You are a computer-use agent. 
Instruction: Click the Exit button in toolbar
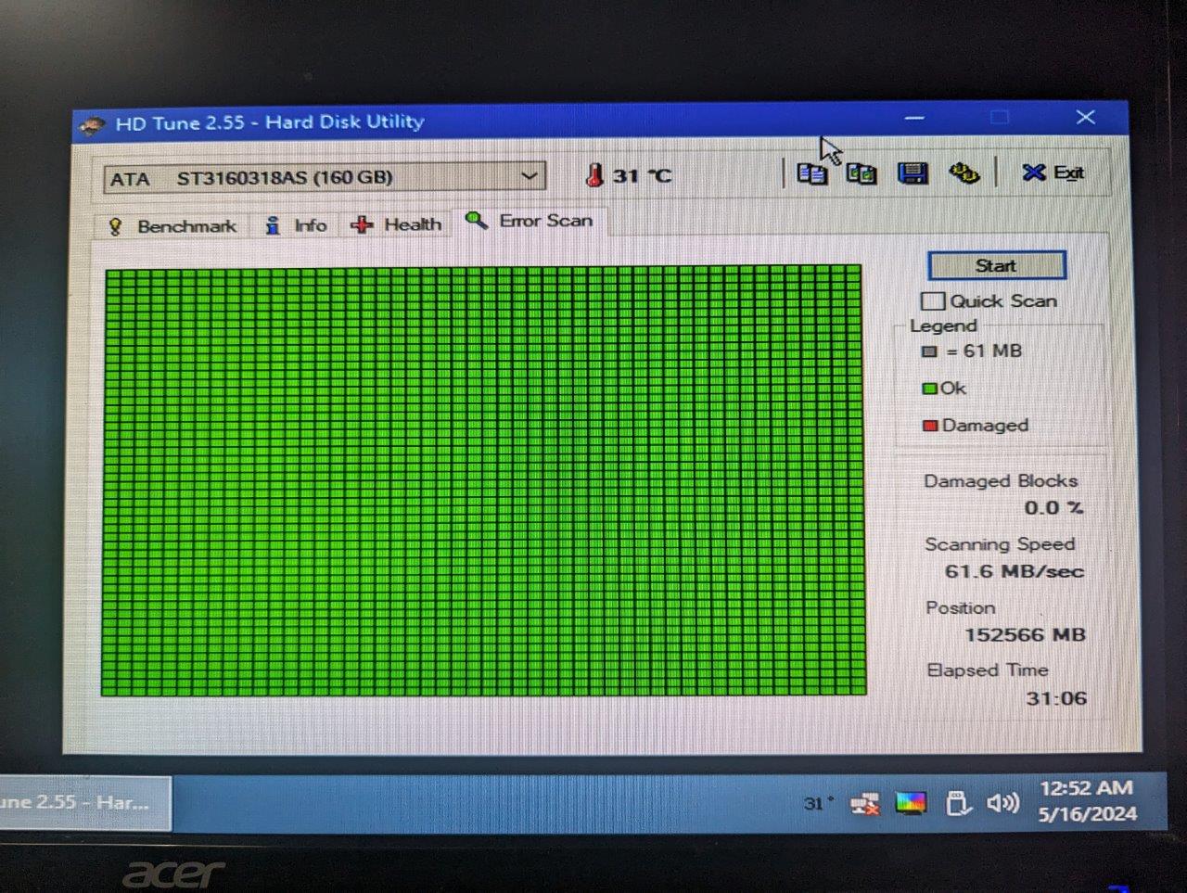pos(1053,172)
